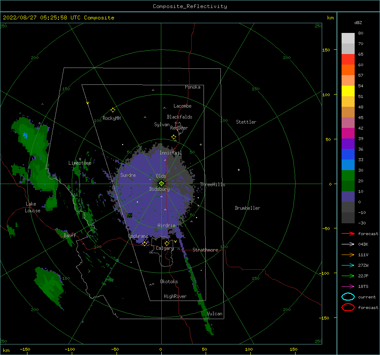
Task: Click the Cochrane label
Action: [138, 236]
